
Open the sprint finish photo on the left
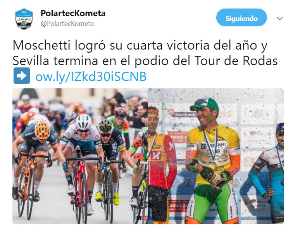(x=80, y=156)
